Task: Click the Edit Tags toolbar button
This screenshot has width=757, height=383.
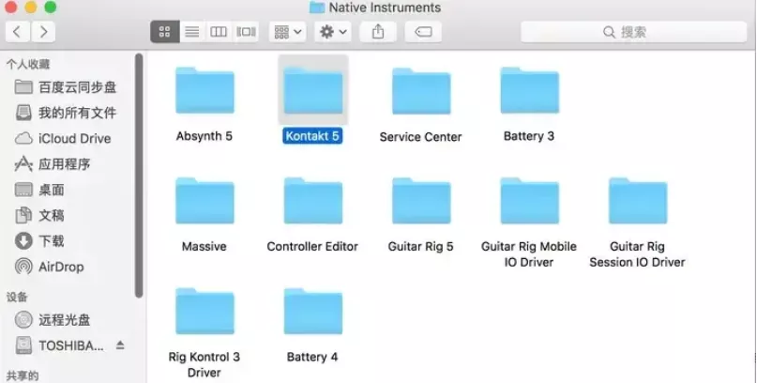Action: pyautogui.click(x=423, y=32)
